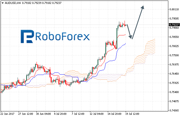The height and width of the screenshot is (117, 180).
Task: Select the current price label 0.79237
Action: point(174,25)
